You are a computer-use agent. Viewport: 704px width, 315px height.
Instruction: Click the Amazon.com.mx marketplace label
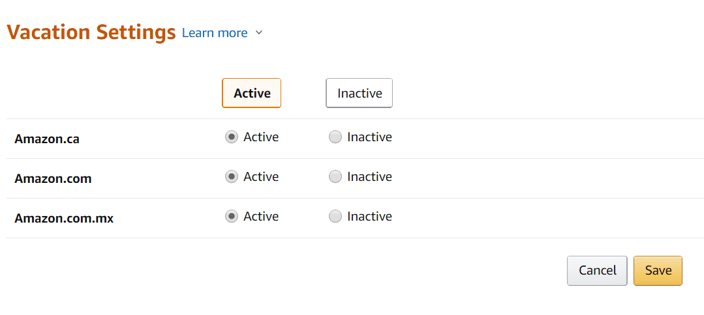point(64,219)
